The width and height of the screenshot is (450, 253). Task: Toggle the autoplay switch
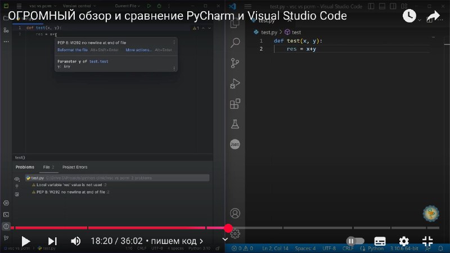tap(355, 241)
